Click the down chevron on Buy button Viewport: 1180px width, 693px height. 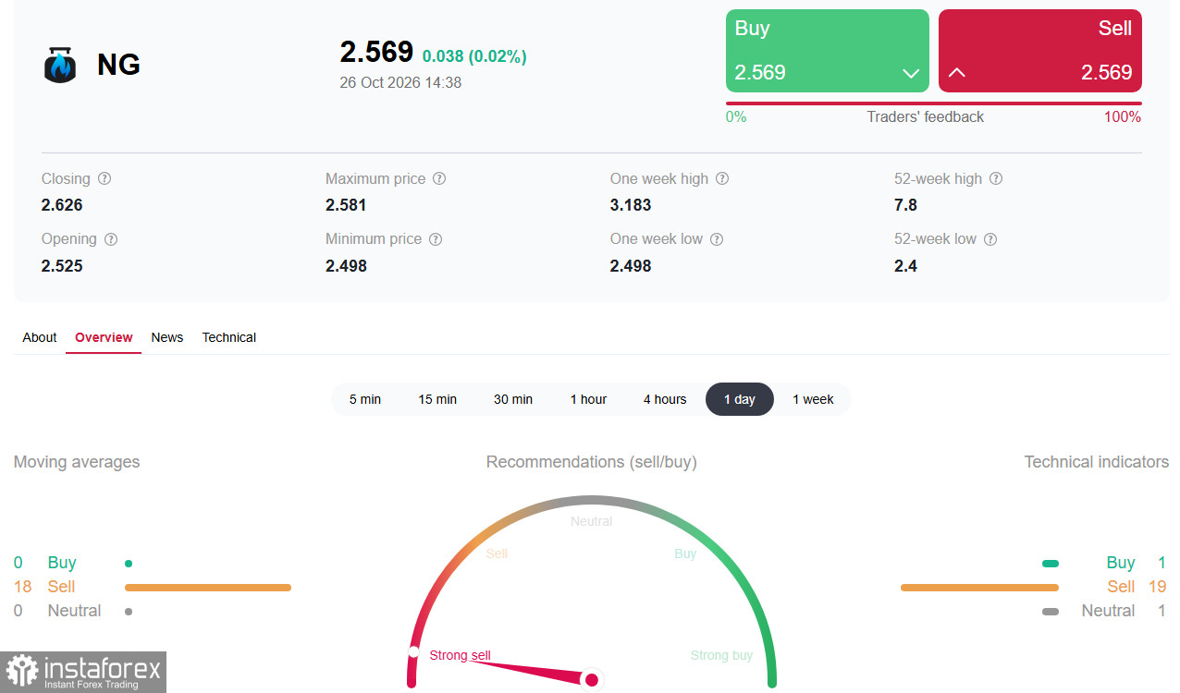point(911,73)
